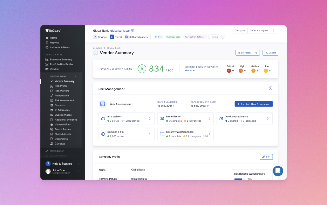The width and height of the screenshot is (327, 205).
Task: Open the Home sidebar item
Action: coord(51,38)
